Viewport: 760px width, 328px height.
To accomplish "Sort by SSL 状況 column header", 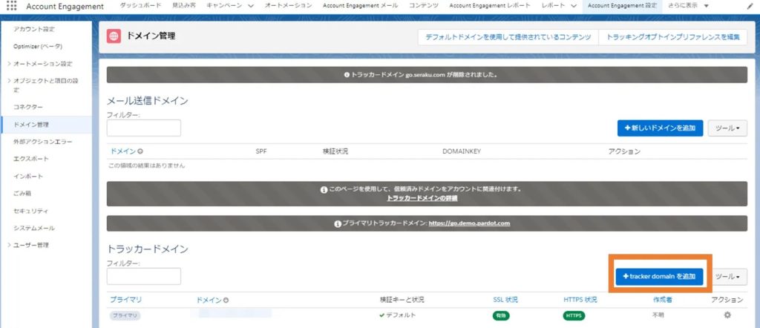I will click(505, 300).
